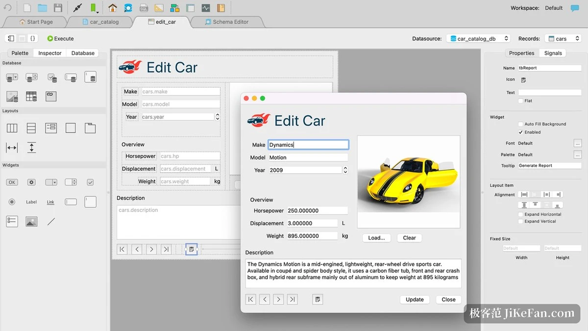The width and height of the screenshot is (588, 331).
Task: Click the Tooltip field with Generate Report
Action: (550, 166)
